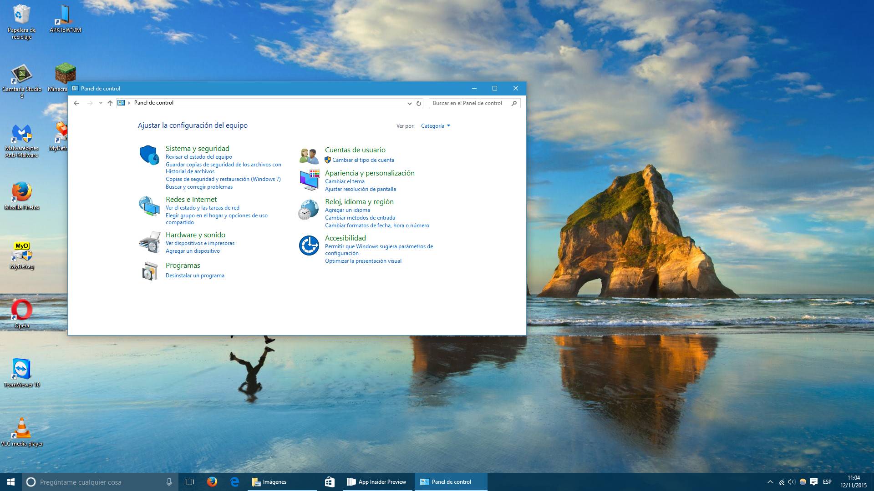The image size is (874, 491).
Task: Open the Sistema y seguridad shield icon
Action: [149, 155]
